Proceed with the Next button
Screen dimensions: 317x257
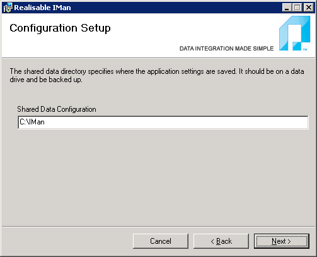[x=282, y=241]
